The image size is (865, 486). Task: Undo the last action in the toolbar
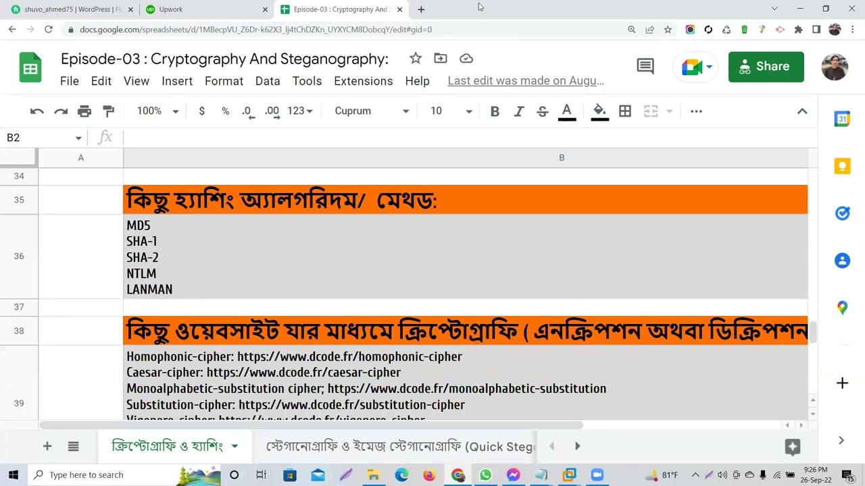pos(36,111)
